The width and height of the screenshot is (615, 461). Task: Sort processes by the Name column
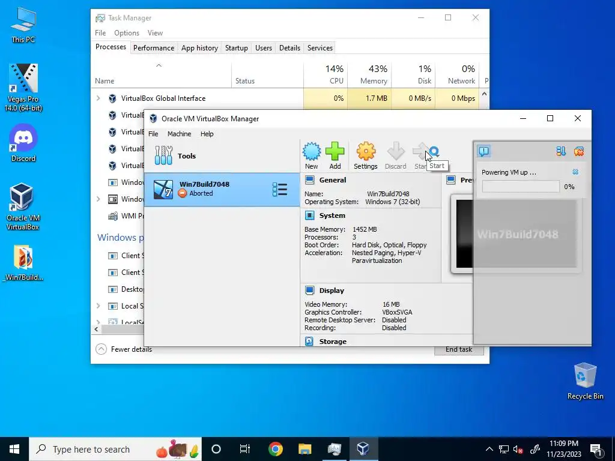tap(161, 74)
